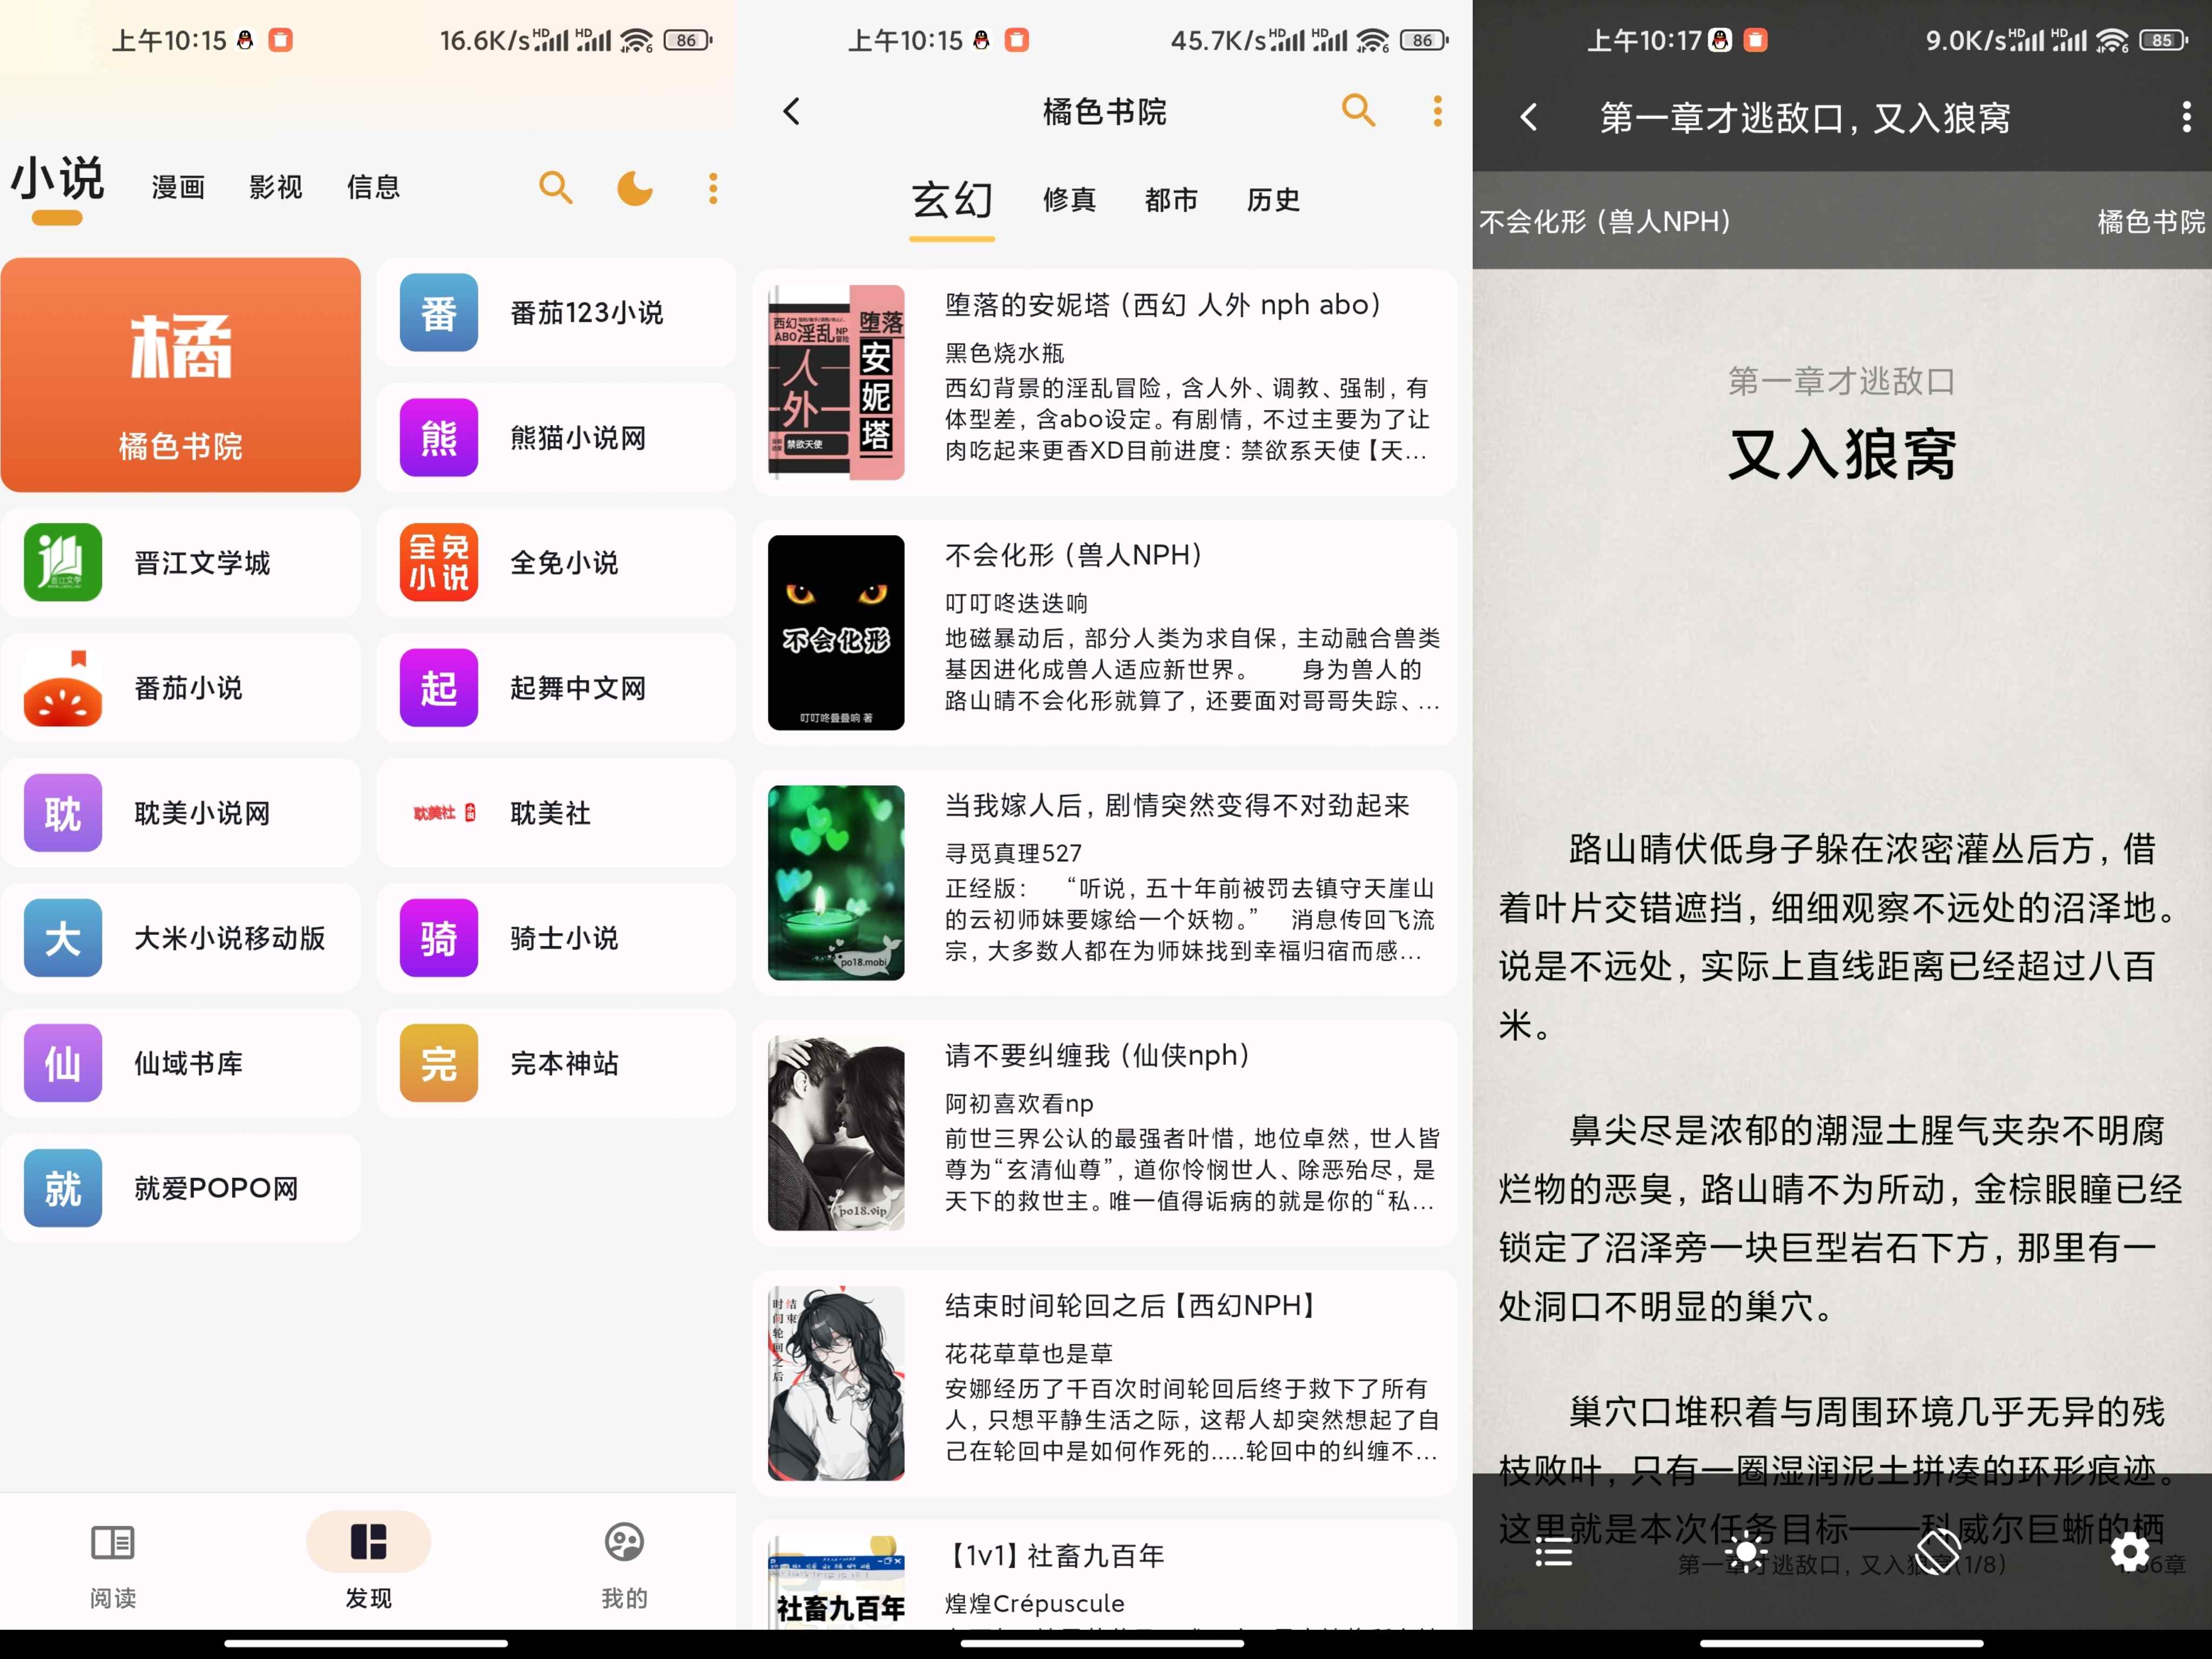Select the 修真 category tab

tap(1069, 200)
